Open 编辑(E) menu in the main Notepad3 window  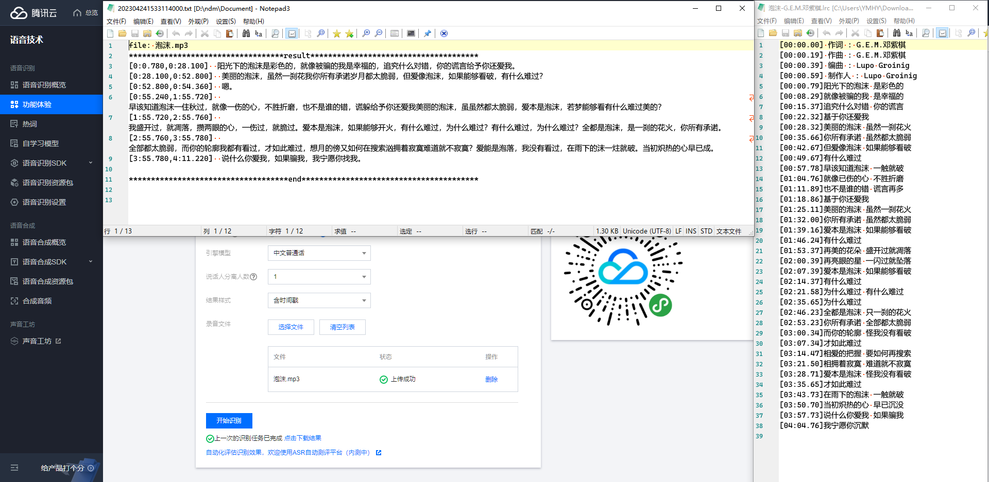143,21
